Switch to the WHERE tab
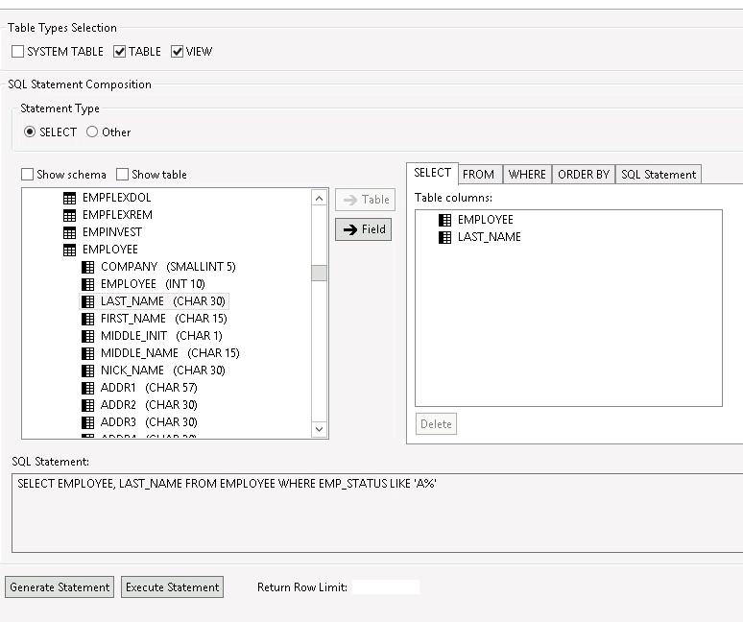Image resolution: width=743 pixels, height=622 pixels. point(527,175)
